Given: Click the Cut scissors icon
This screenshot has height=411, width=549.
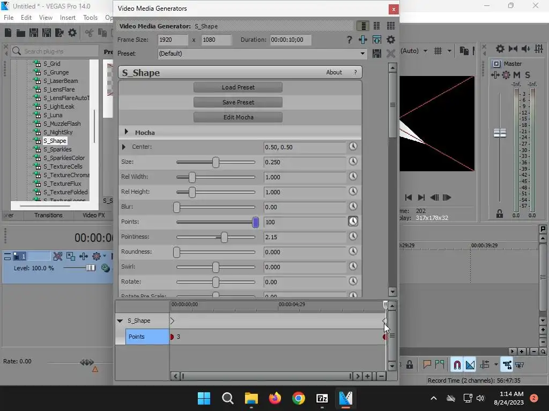Looking at the screenshot, I should [x=90, y=33].
